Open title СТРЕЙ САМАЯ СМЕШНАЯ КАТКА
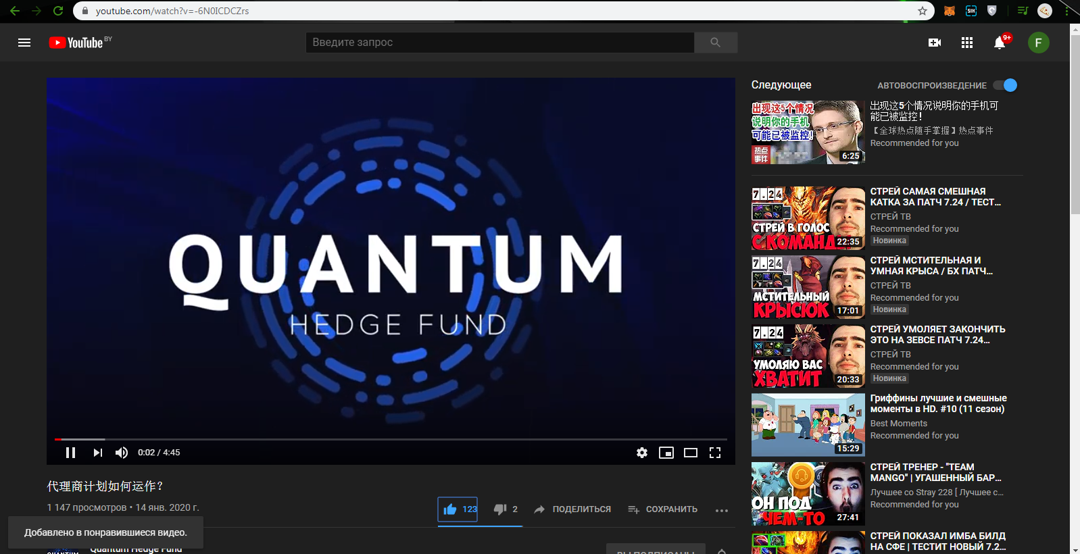 [x=935, y=197]
